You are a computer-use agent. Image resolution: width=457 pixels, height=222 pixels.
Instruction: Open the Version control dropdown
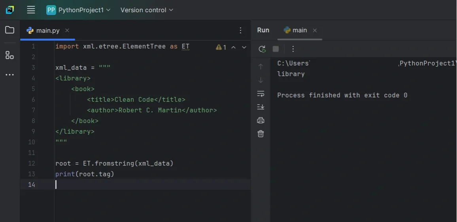pyautogui.click(x=147, y=10)
